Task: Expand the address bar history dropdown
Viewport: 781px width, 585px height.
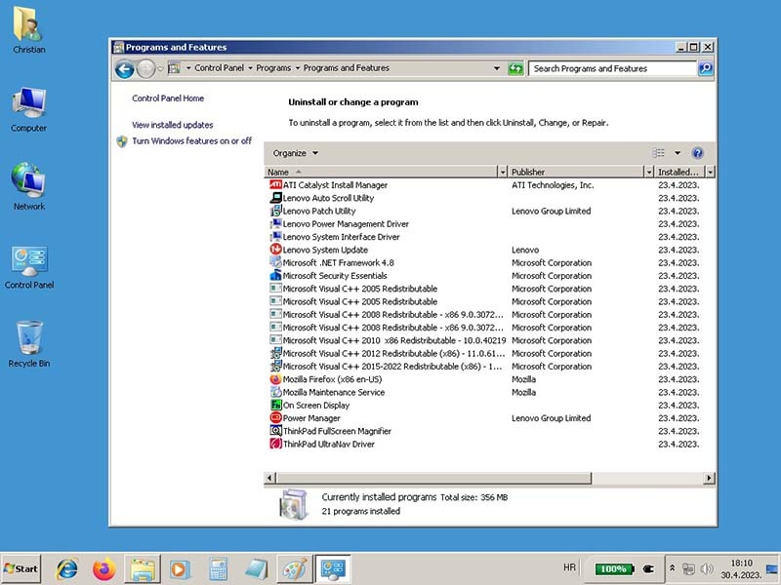Action: coord(497,68)
